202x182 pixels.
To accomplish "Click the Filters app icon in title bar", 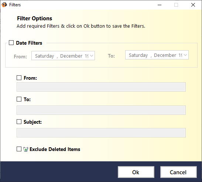I will coord(4,5).
